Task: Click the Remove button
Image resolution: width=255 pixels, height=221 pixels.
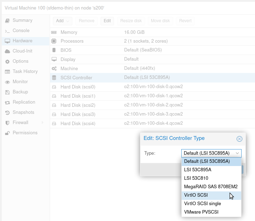Action: click(86, 21)
